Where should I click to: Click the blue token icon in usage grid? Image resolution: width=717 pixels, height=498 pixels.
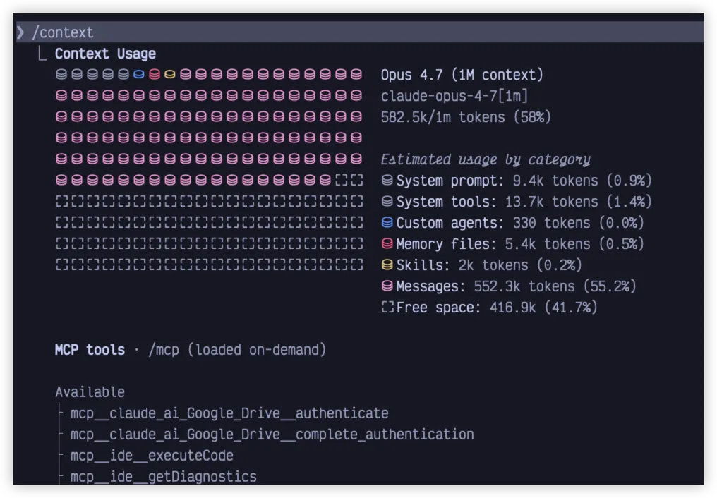(x=139, y=74)
